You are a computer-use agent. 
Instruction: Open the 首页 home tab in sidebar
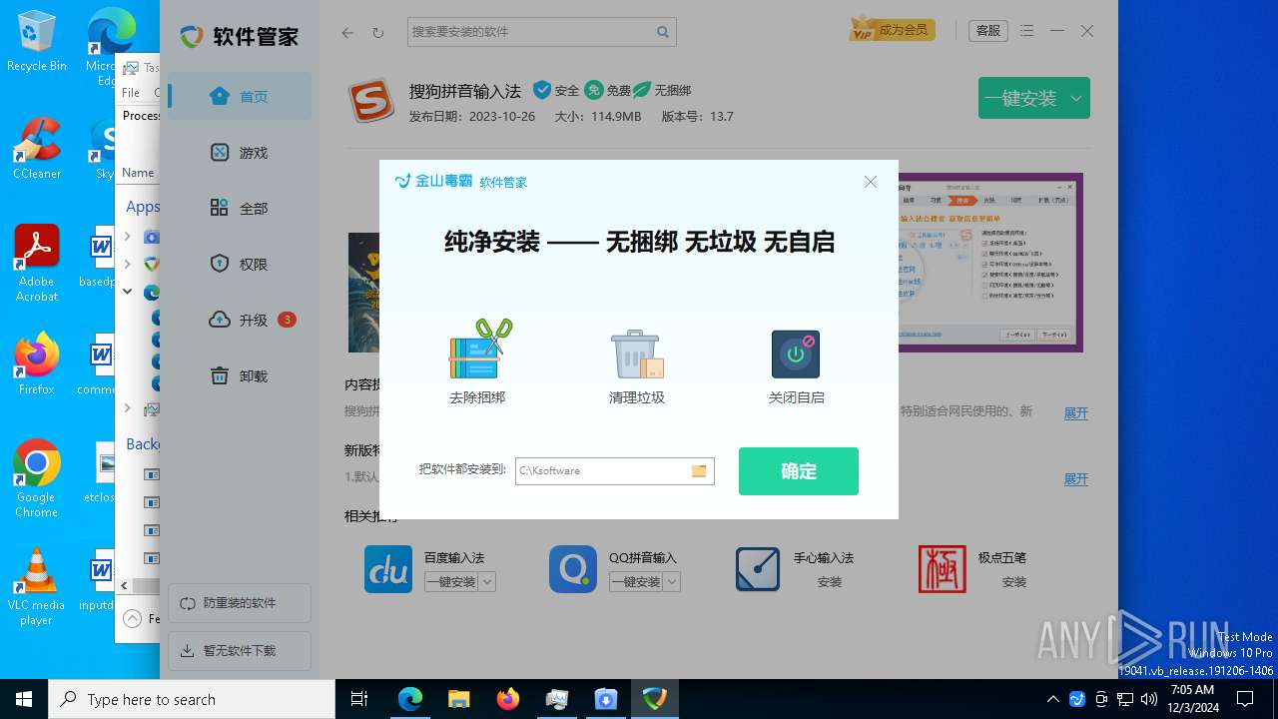click(240, 97)
